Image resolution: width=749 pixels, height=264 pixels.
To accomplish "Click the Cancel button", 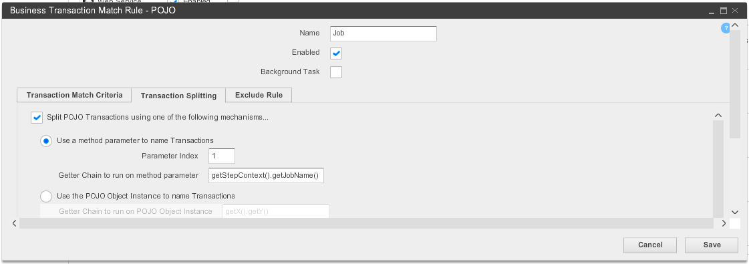I will (x=650, y=245).
